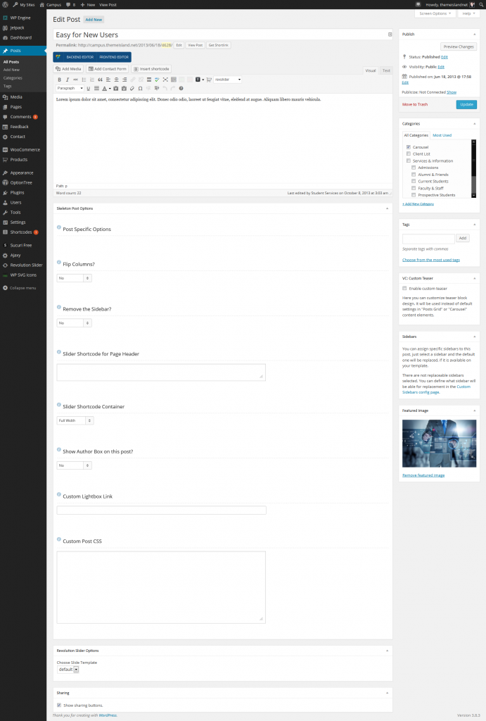
Task: Expand the Screen Options panel
Action: point(435,13)
